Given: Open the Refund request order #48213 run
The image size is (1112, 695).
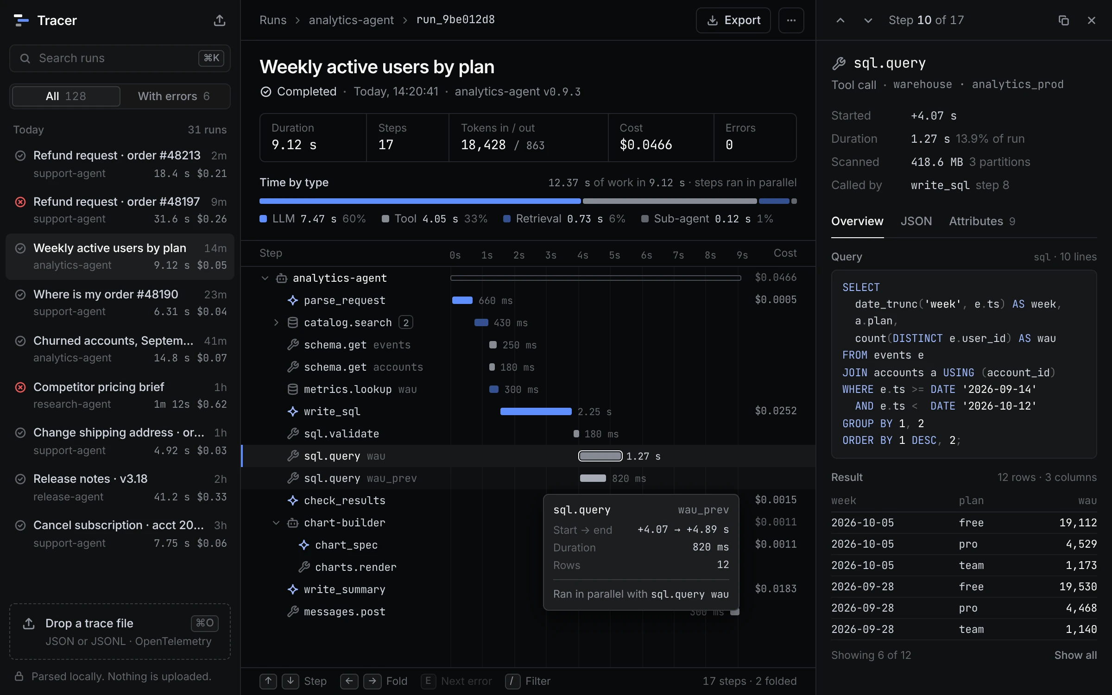Looking at the screenshot, I should pos(120,164).
